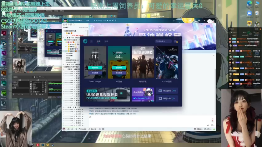The width and height of the screenshot is (262, 147).
Task: Open Adobe Lightroom desktop shortcut
Action: click(x=4, y=103)
